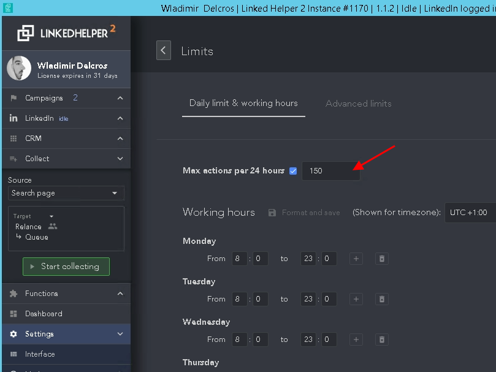Image resolution: width=496 pixels, height=372 pixels.
Task: Collapse the Functions section chevron
Action: (120, 294)
